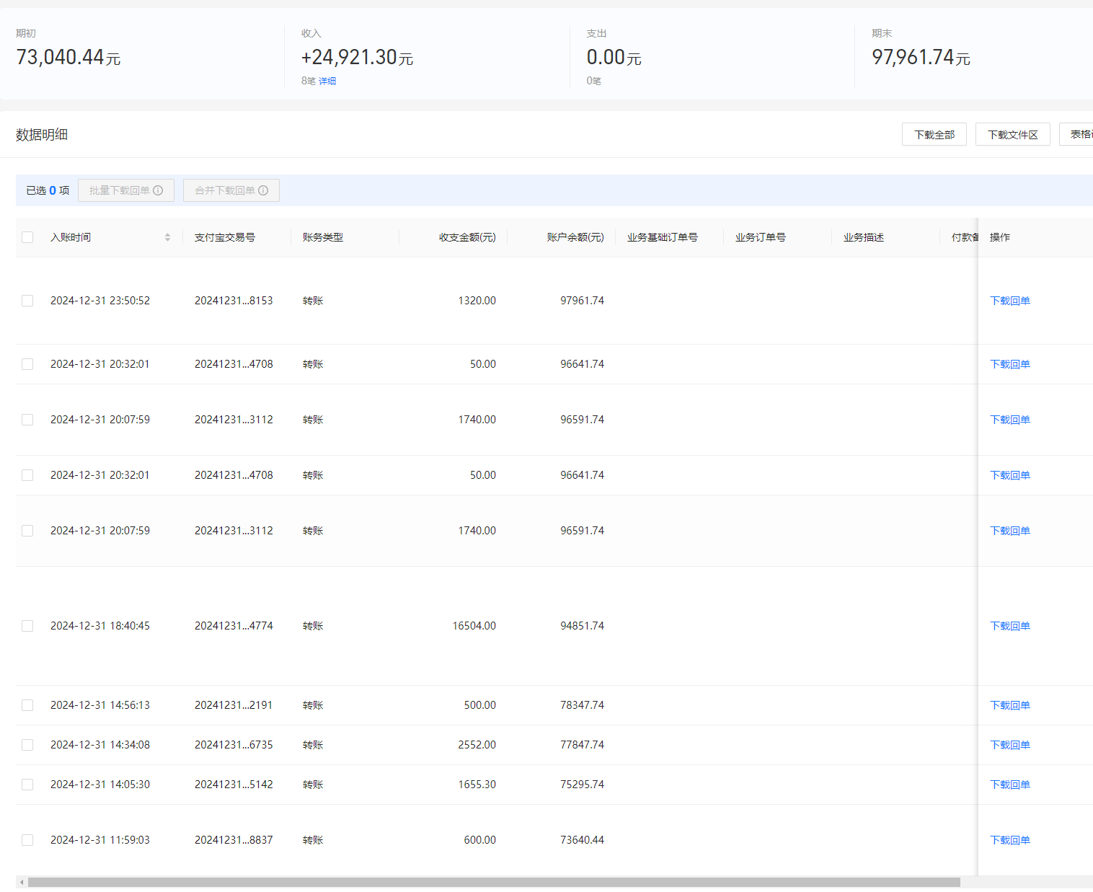Click the balance cell 77847.74
This screenshot has height=892, width=1093.
coord(583,745)
